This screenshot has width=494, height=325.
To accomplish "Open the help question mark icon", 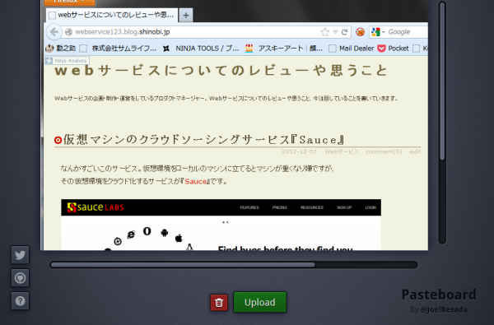I will 20,301.
